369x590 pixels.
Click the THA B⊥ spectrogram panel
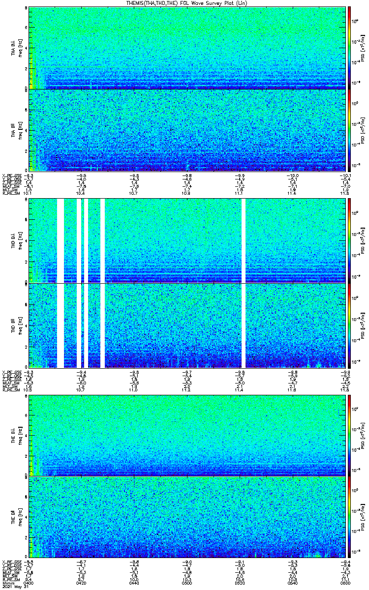pos(186,48)
